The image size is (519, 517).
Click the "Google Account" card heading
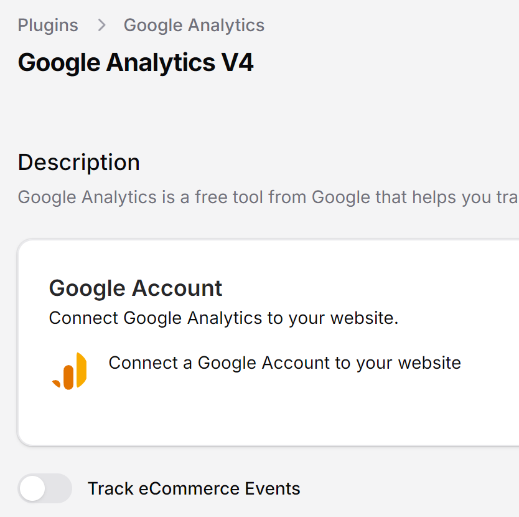136,288
